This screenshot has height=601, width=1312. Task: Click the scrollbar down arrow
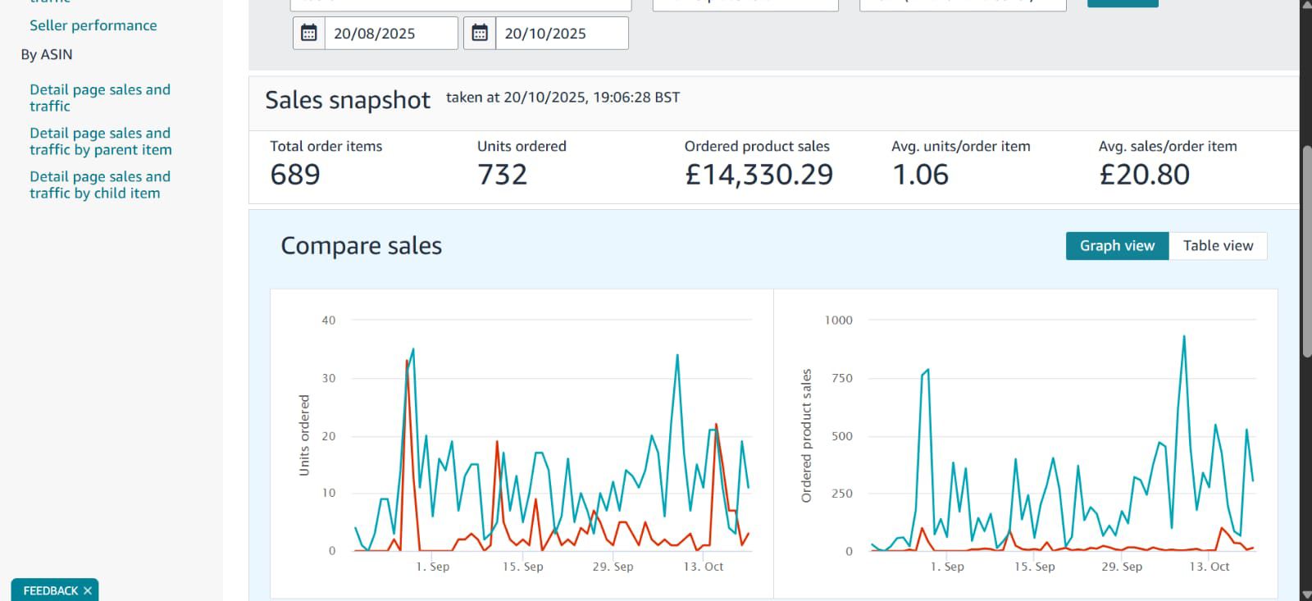click(x=1305, y=594)
